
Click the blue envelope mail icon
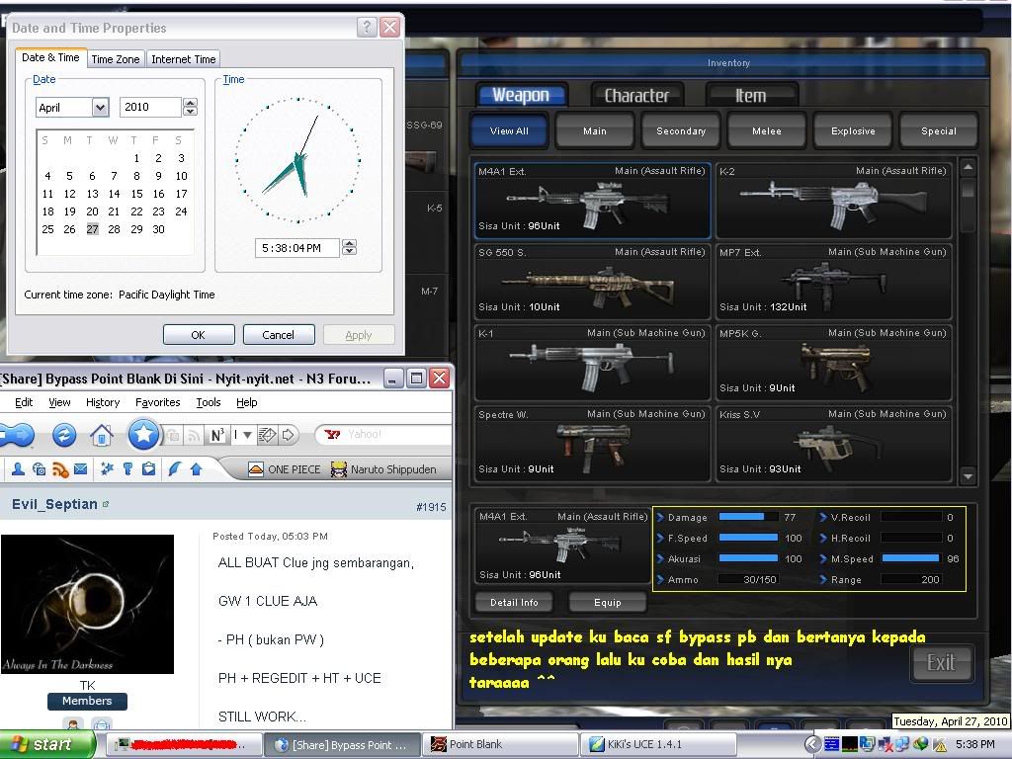pos(81,469)
